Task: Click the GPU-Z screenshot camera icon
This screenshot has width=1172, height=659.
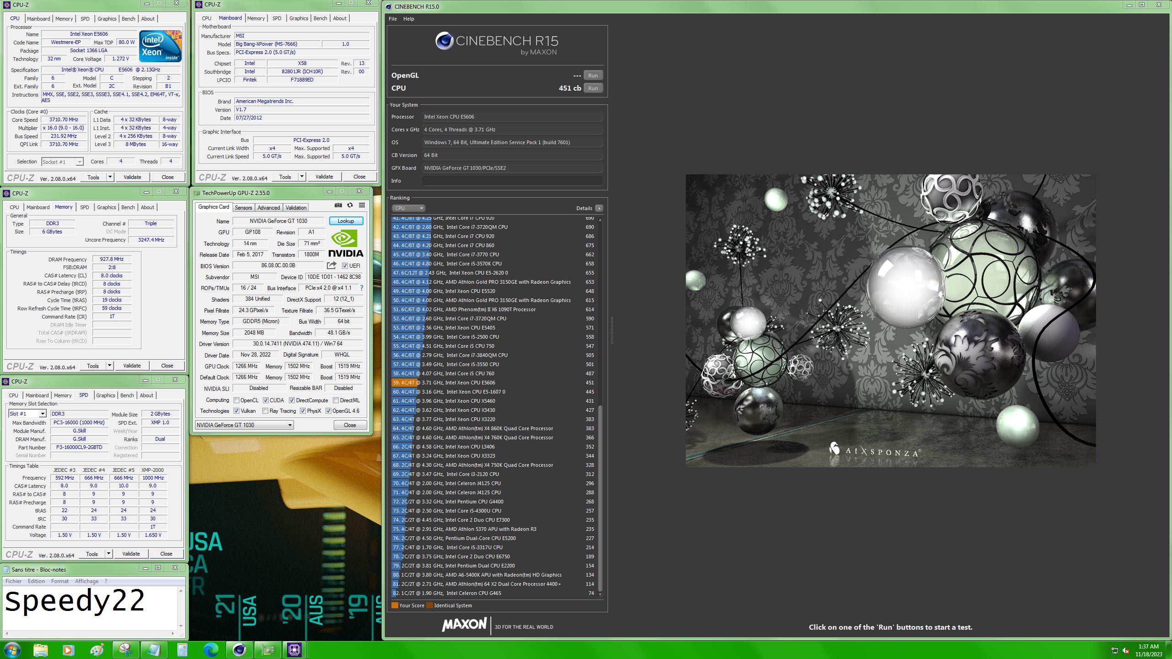Action: coord(338,205)
